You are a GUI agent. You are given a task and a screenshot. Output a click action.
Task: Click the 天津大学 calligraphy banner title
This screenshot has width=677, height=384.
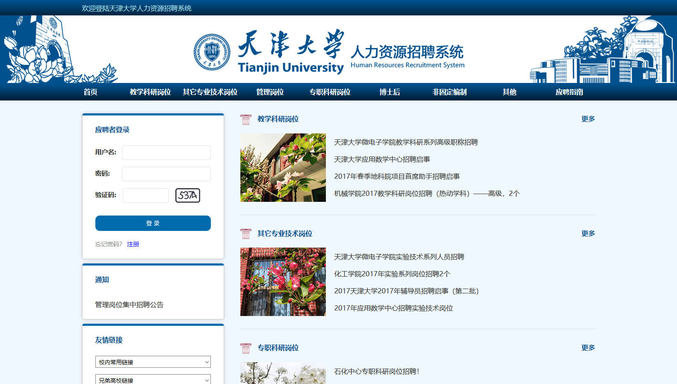pos(291,44)
